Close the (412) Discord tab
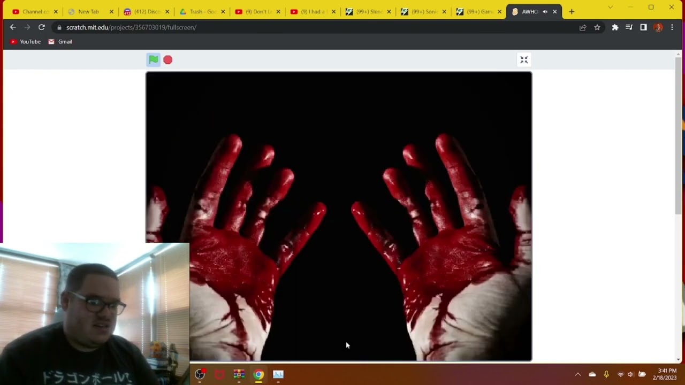Image resolution: width=685 pixels, height=385 pixels. point(168,12)
